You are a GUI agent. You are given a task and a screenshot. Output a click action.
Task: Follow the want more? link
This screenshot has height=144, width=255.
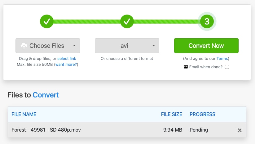click(66, 64)
